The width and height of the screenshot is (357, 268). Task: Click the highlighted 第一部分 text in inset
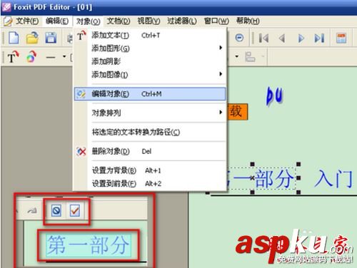(89, 245)
